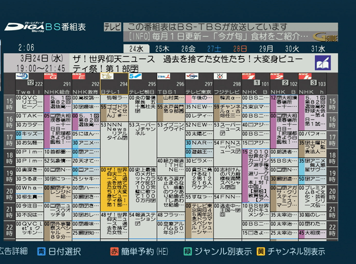Open ジャンル別表示 genre view
356x264 pixels.
click(223, 252)
